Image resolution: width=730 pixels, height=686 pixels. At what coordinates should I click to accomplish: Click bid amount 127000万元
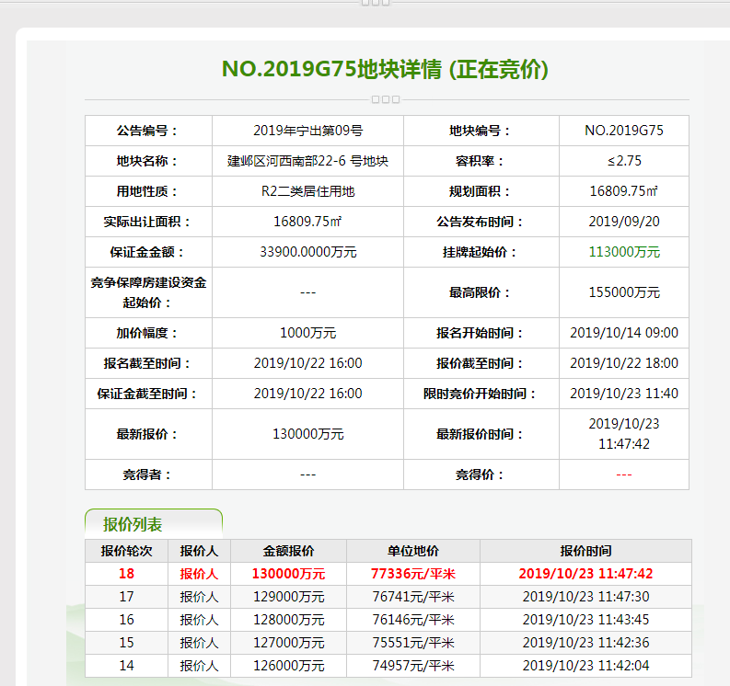(x=289, y=643)
